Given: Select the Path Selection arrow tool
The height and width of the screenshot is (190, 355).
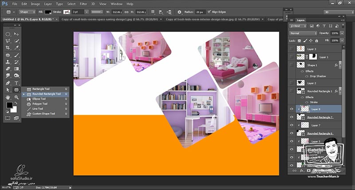Looking at the screenshot, I should [x=8, y=90].
